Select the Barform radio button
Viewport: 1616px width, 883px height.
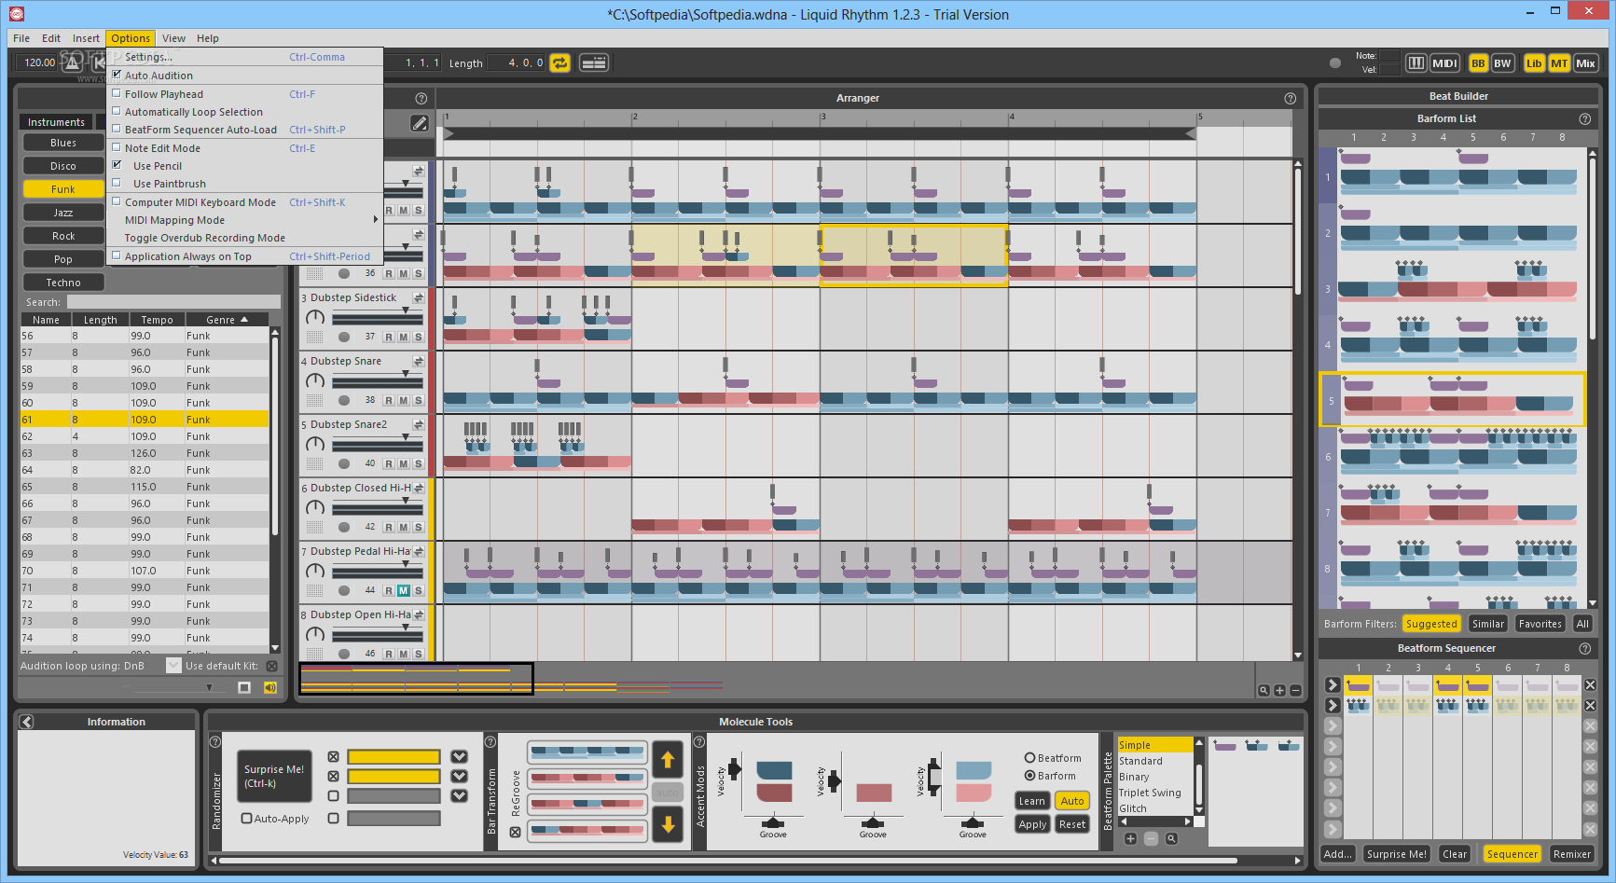point(1030,776)
